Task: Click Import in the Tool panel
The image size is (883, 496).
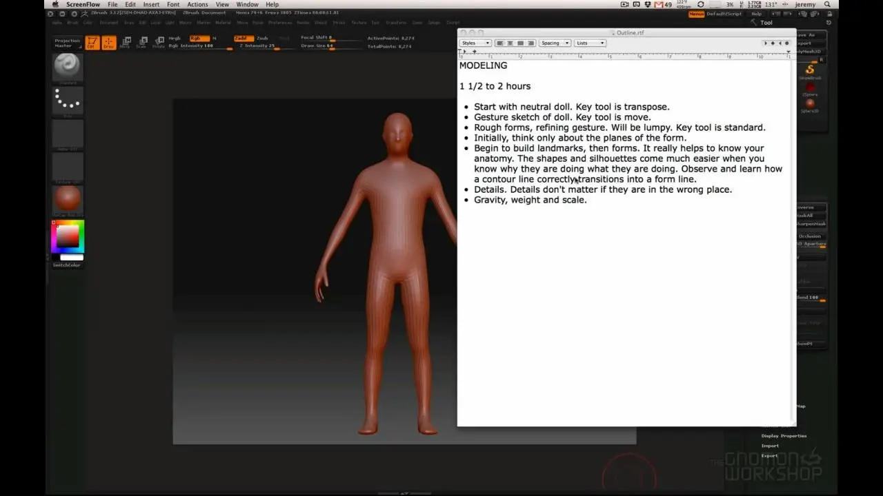Action: pos(770,446)
